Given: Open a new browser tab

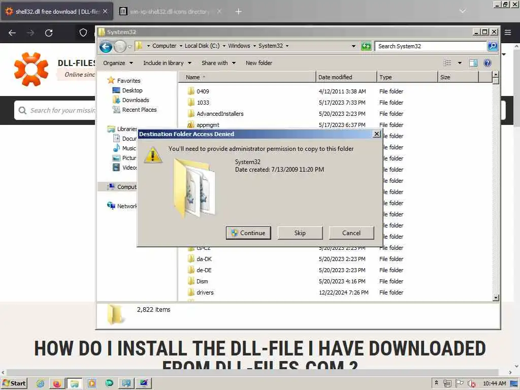Looking at the screenshot, I should (239, 12).
